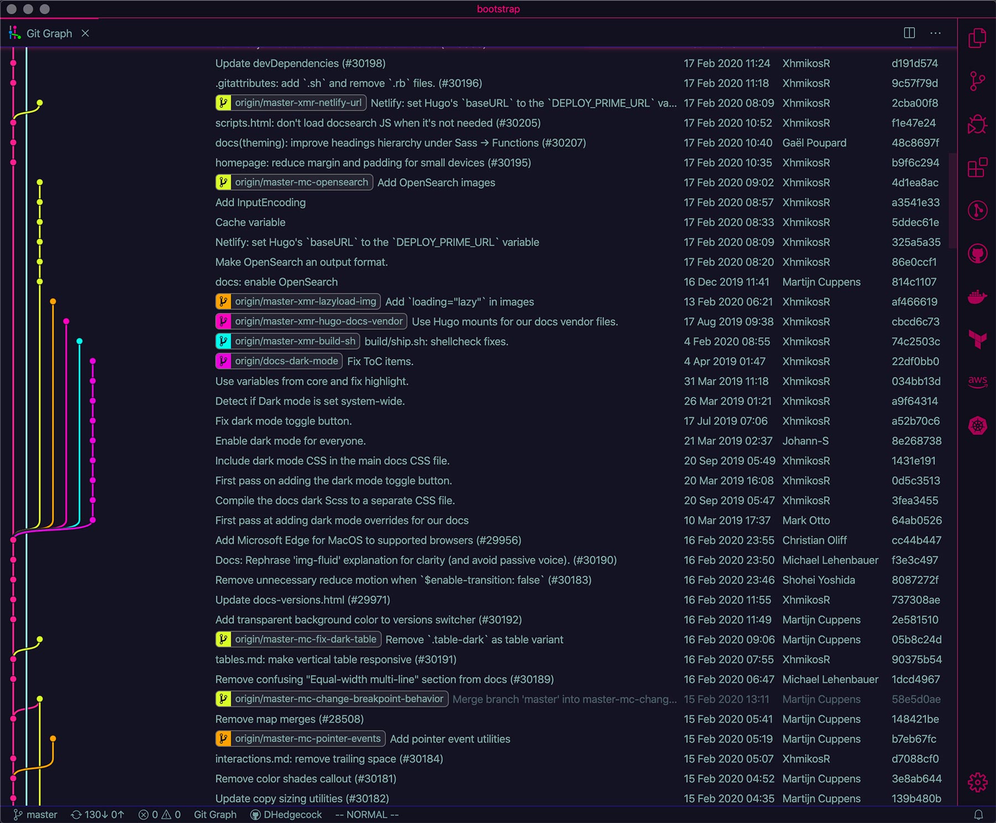
Task: Select commit Use variables from core and fix highlight
Action: [312, 381]
